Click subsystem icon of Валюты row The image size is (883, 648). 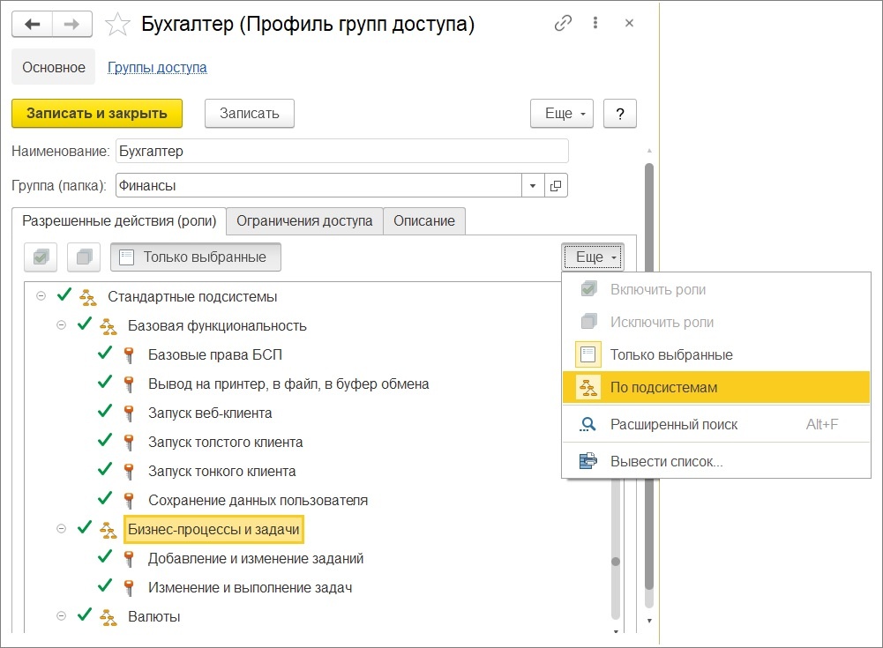point(109,617)
